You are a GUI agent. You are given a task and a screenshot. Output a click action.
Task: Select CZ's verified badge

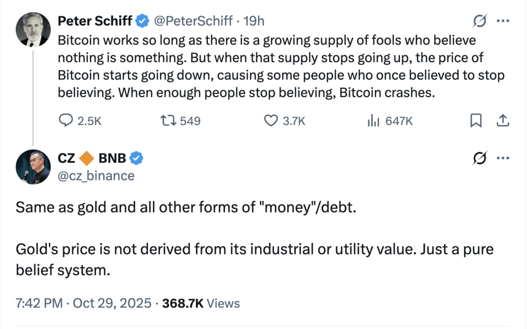(x=136, y=158)
